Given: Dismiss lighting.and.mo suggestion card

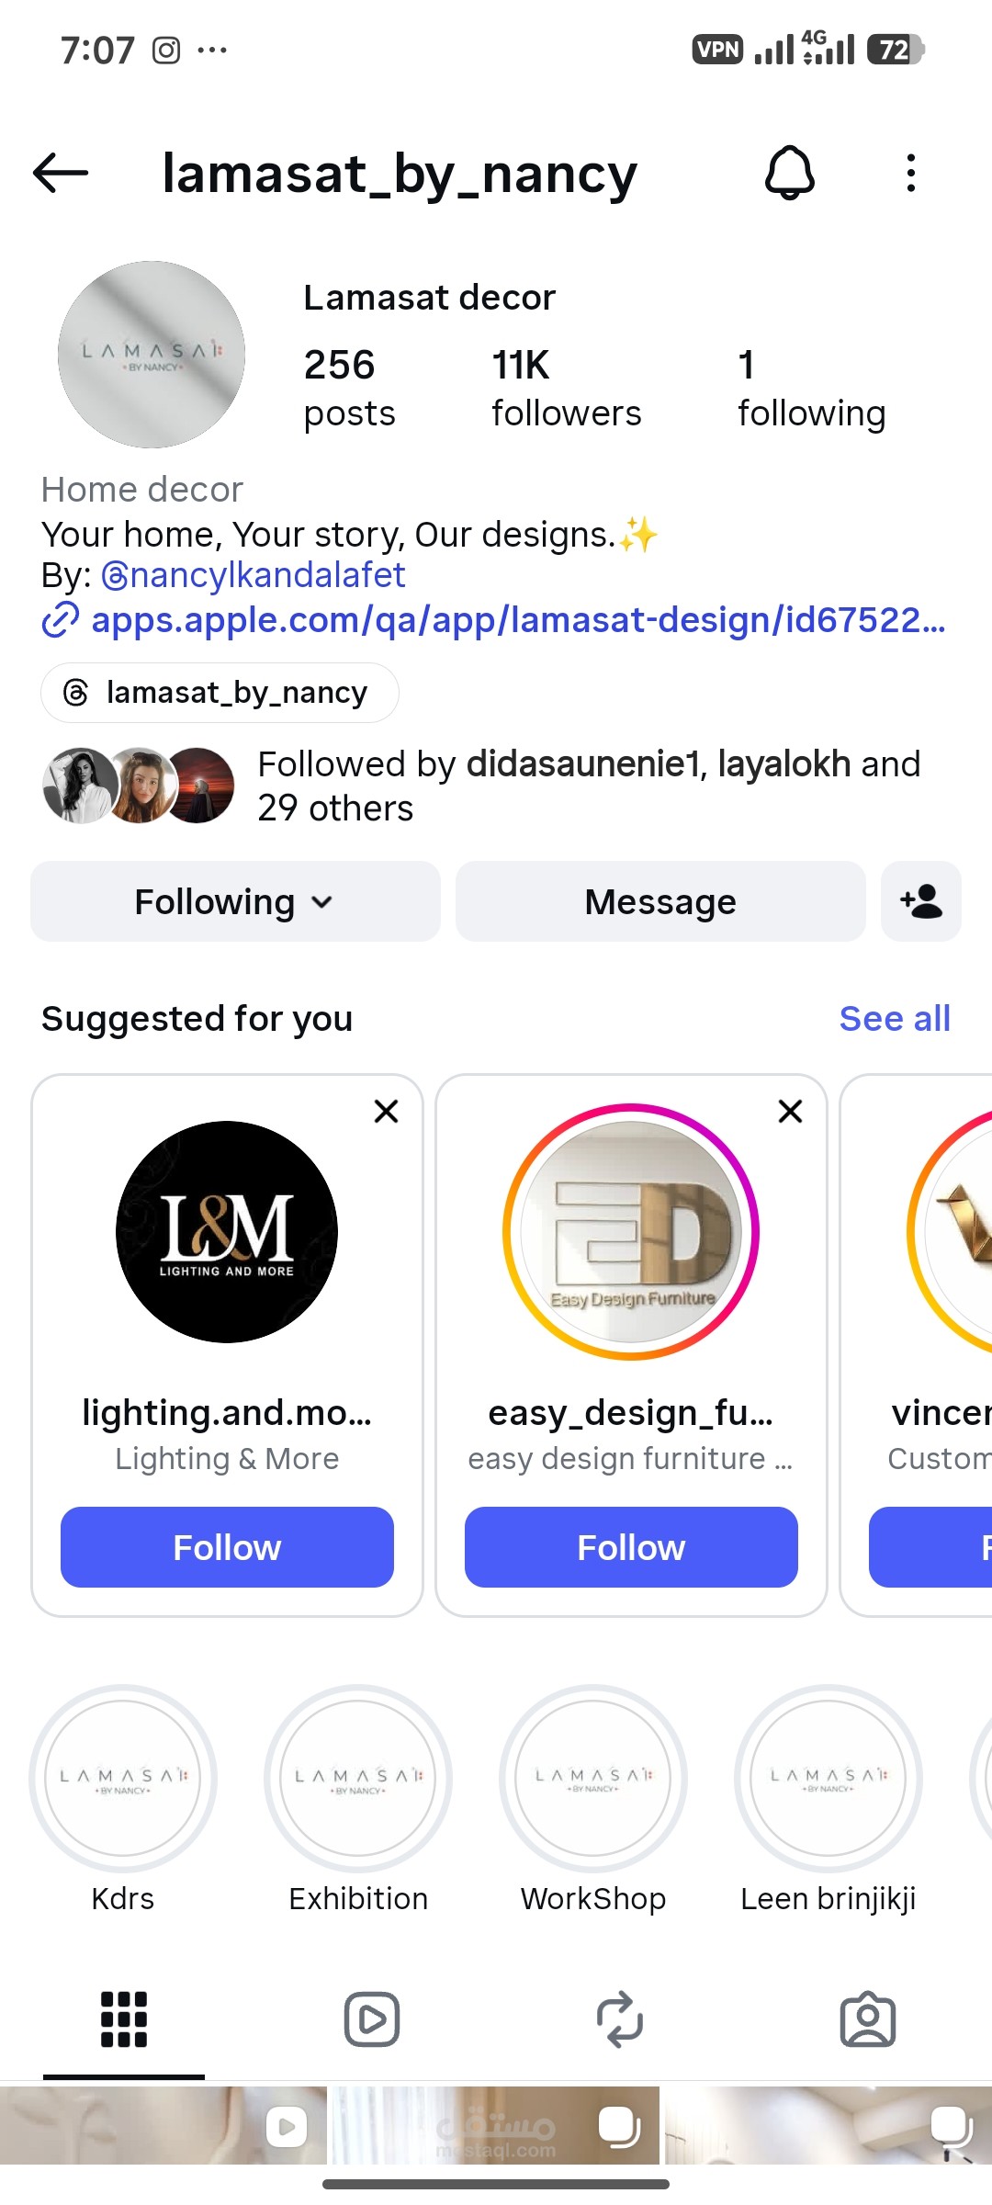Looking at the screenshot, I should click(x=387, y=1112).
